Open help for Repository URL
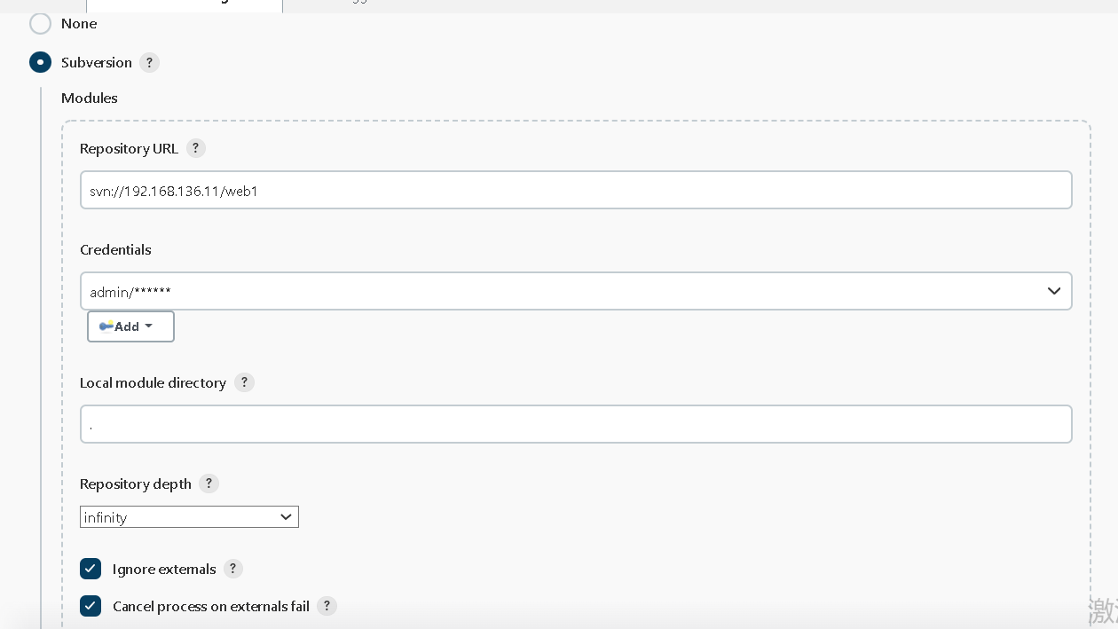The height and width of the screenshot is (629, 1118). click(195, 148)
